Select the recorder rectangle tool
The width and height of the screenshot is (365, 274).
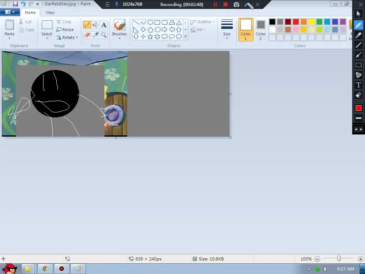coord(359,65)
